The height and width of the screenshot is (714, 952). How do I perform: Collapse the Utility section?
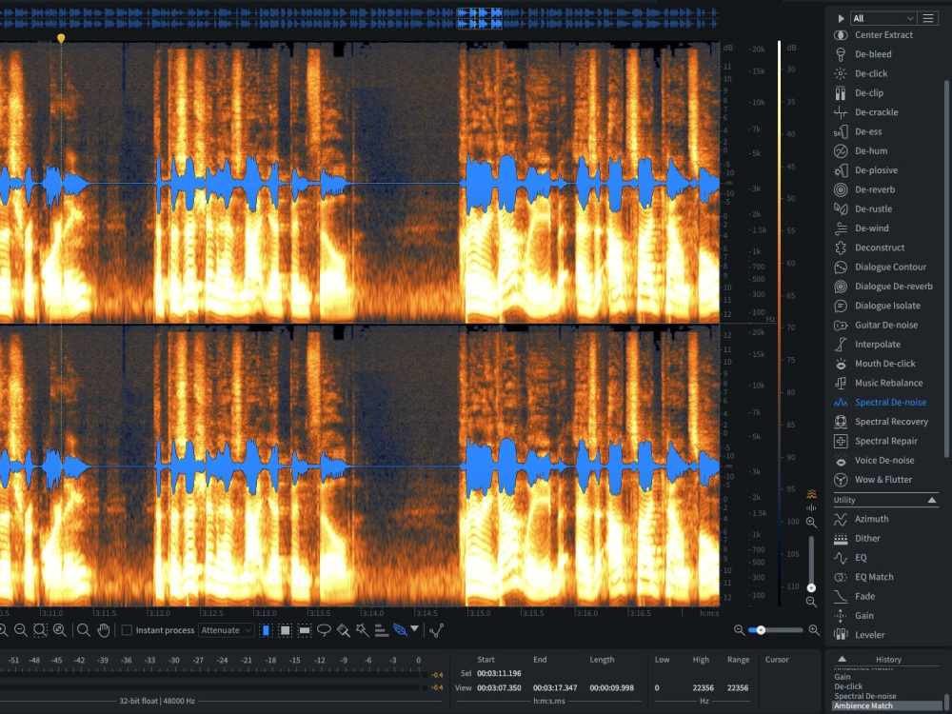click(x=932, y=500)
